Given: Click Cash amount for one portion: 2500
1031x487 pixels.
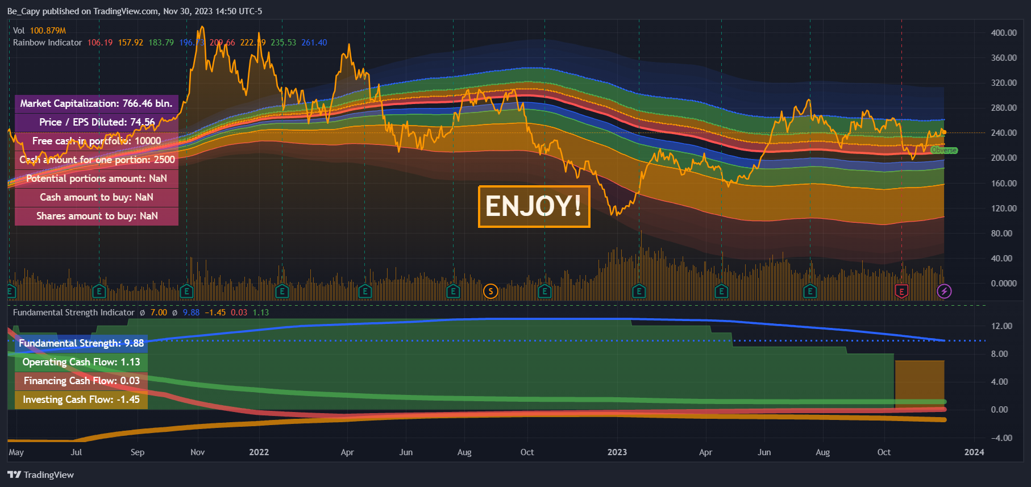Looking at the screenshot, I should click(x=97, y=160).
